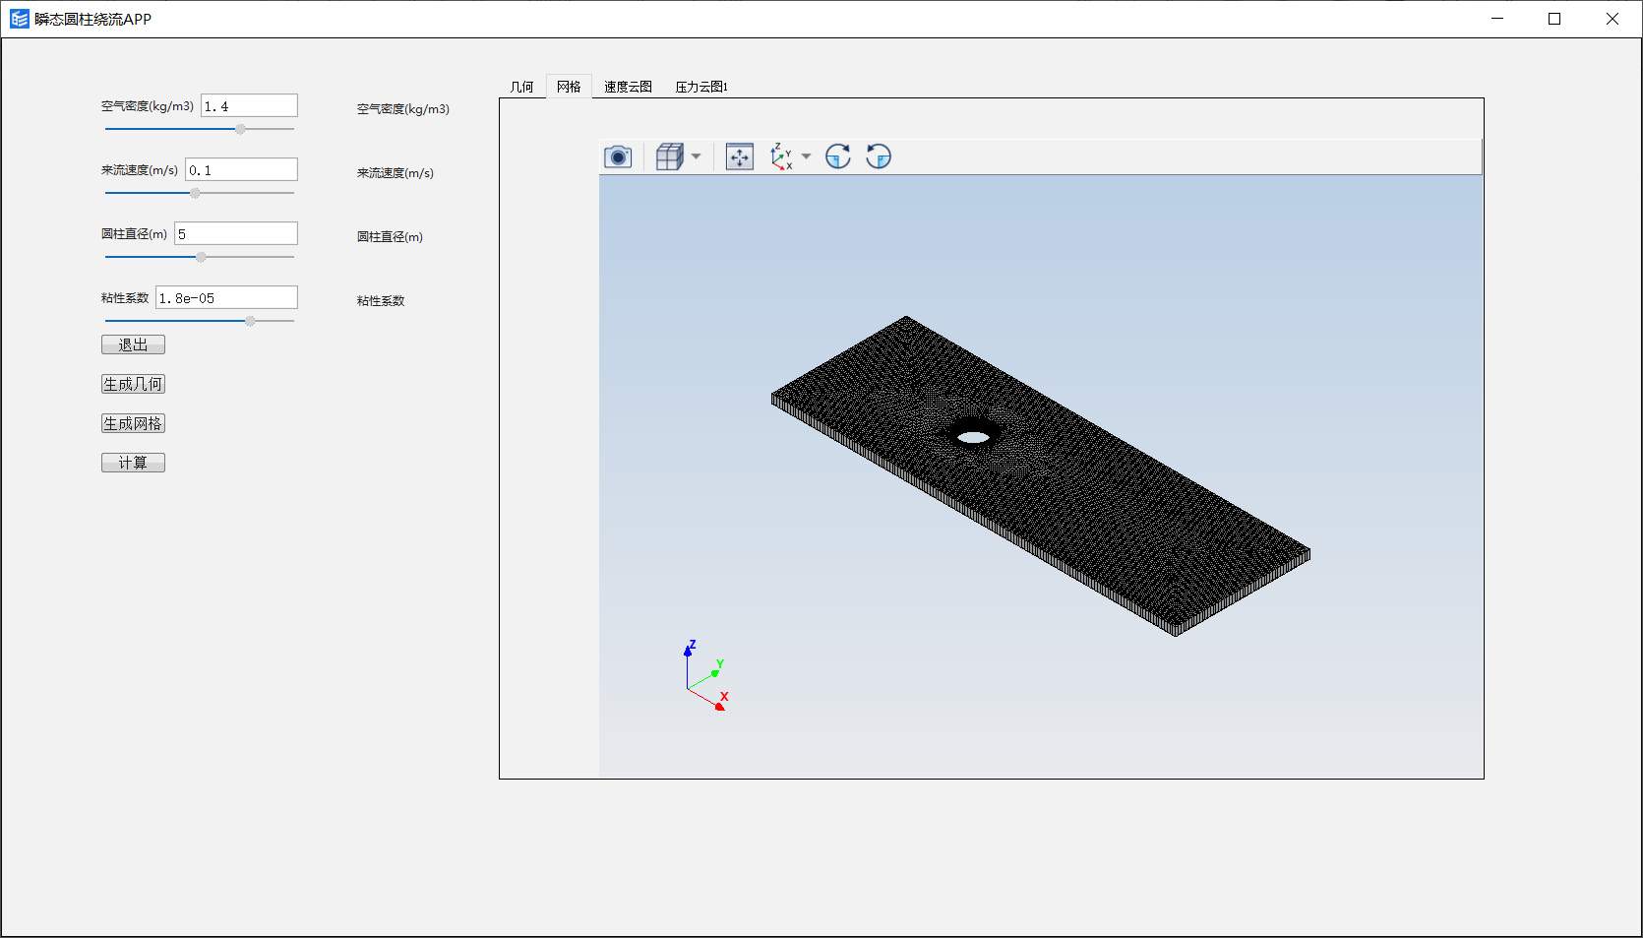This screenshot has height=938, width=1643.
Task: Expand the cube display mode dropdown arrow
Action: click(697, 156)
